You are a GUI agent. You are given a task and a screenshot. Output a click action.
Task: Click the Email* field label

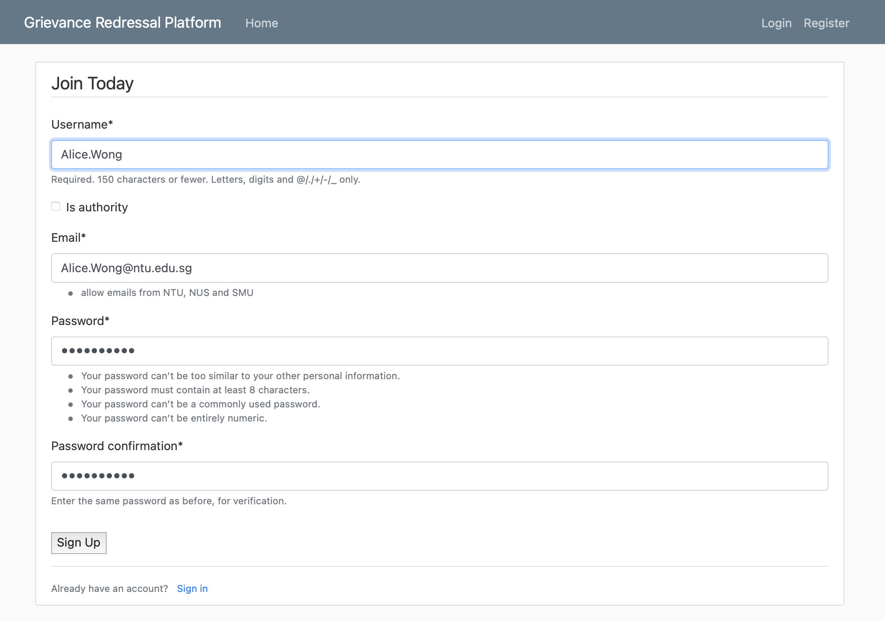(x=68, y=238)
